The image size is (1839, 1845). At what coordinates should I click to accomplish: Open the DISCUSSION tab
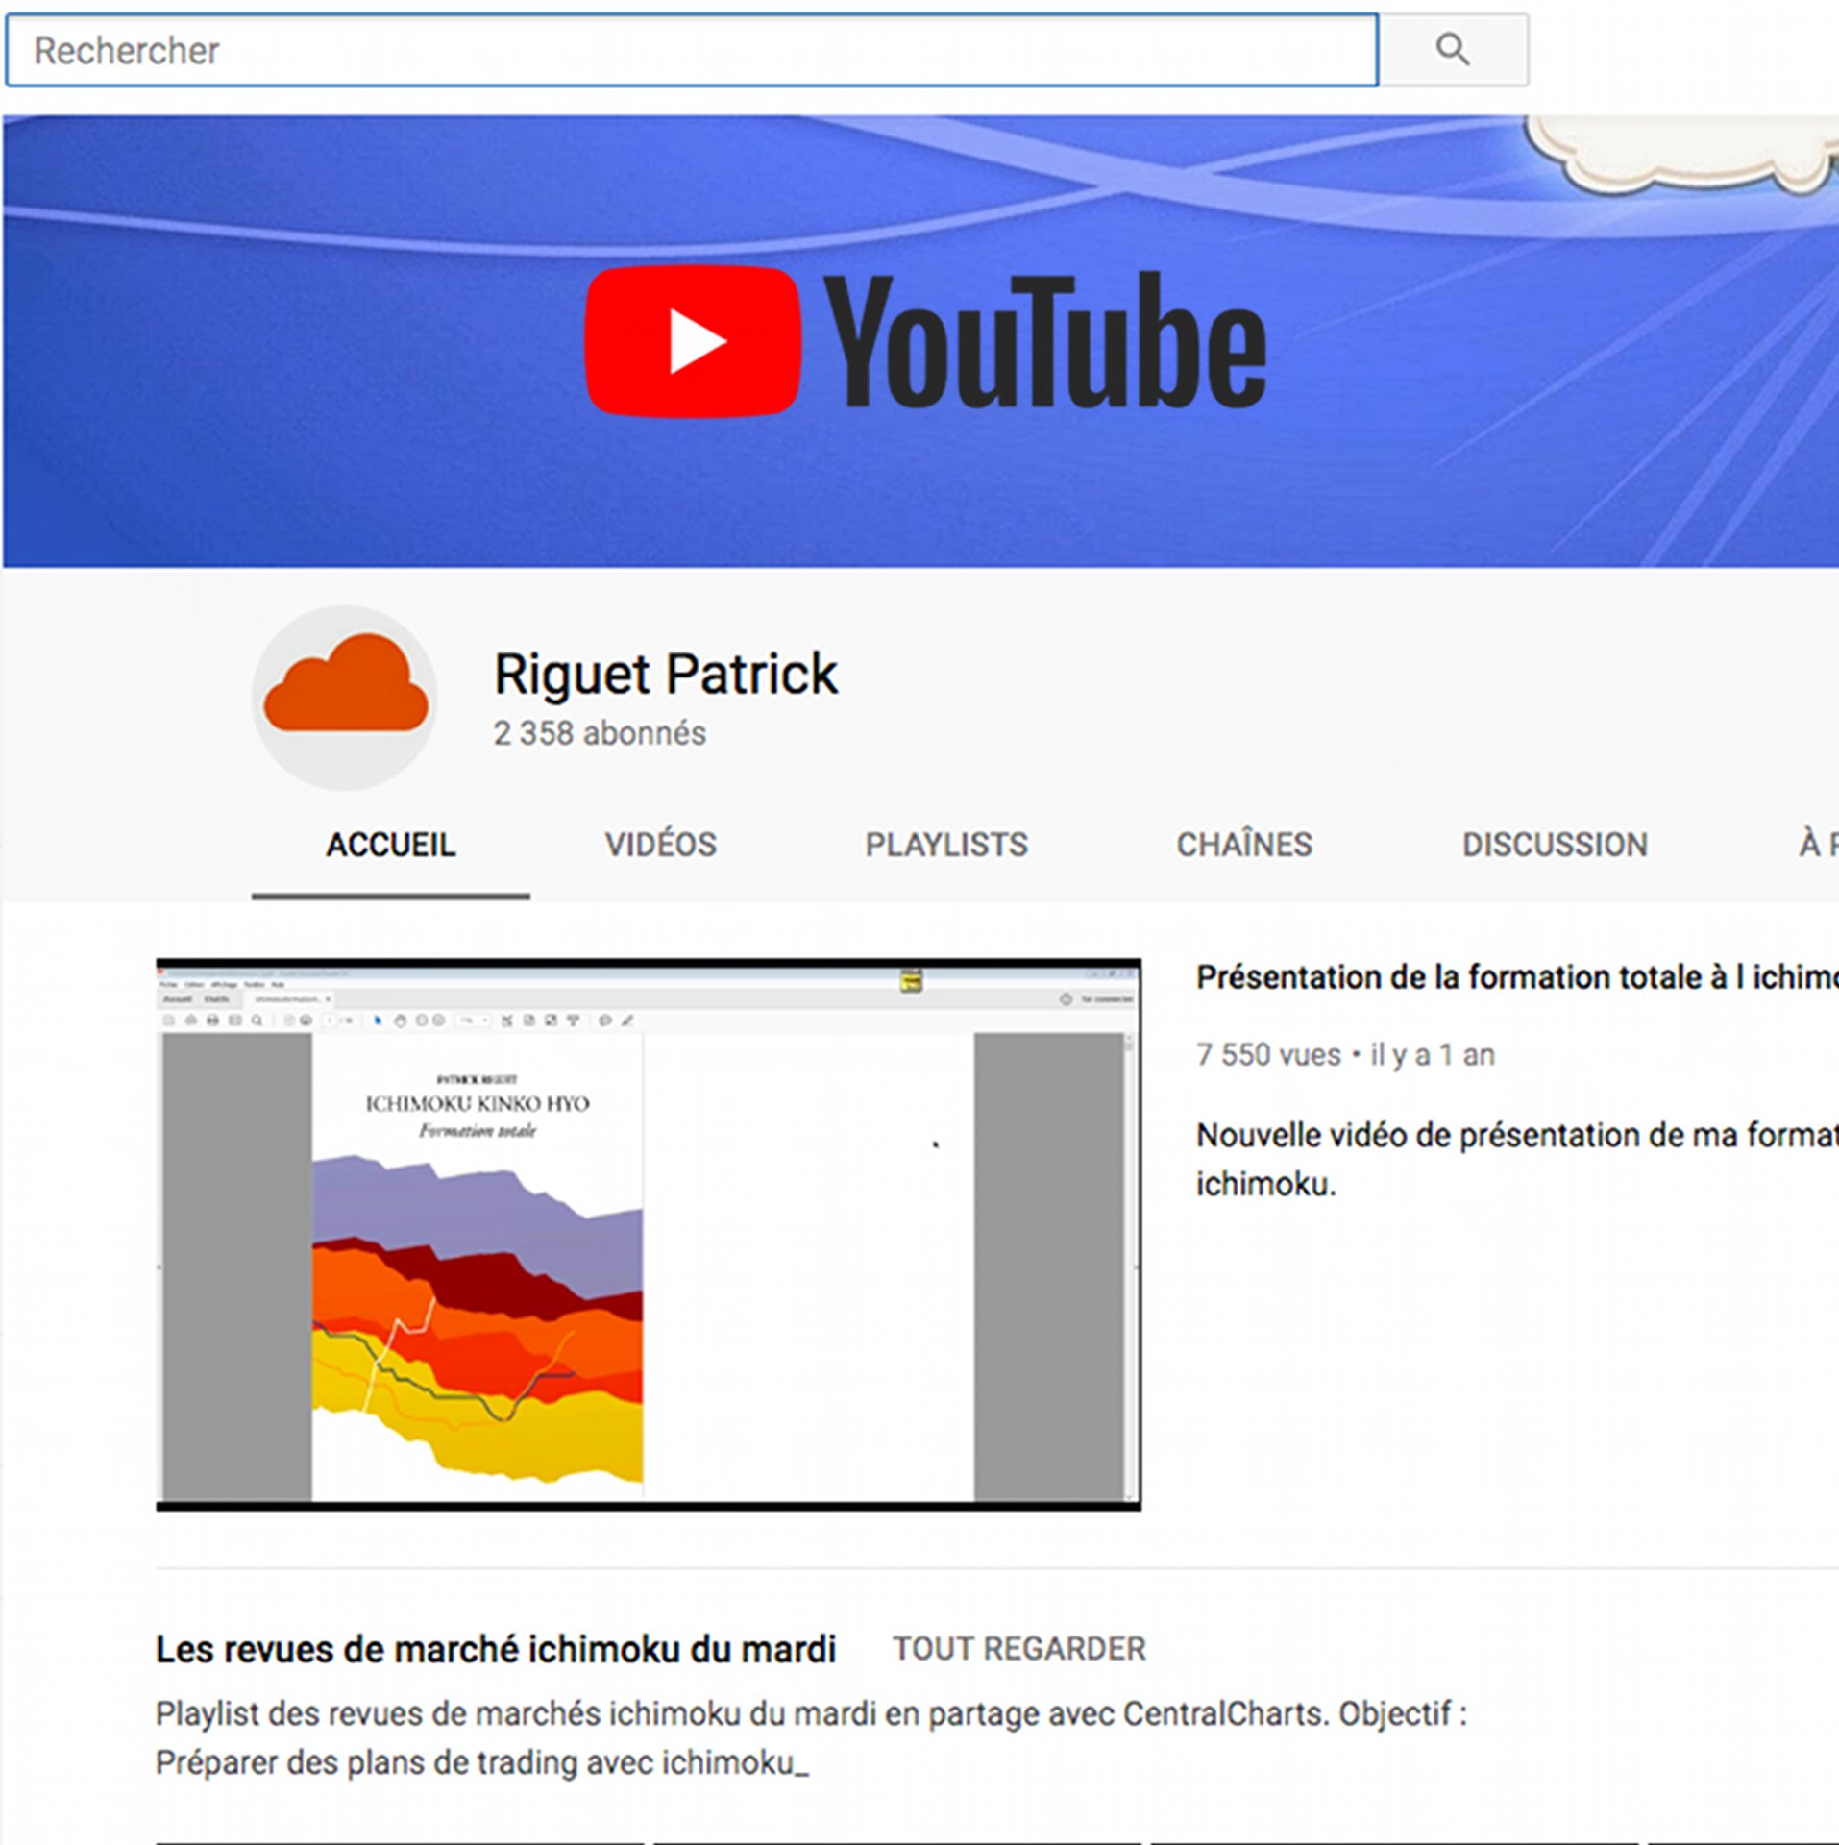(x=1555, y=845)
